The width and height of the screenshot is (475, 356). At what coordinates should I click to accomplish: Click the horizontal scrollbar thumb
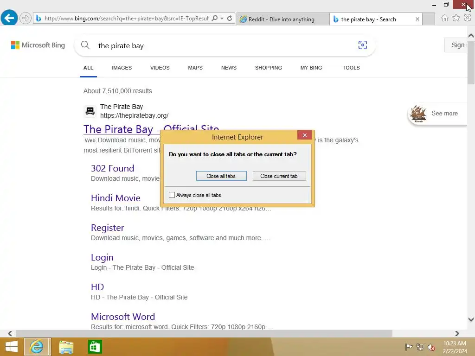pos(204,333)
